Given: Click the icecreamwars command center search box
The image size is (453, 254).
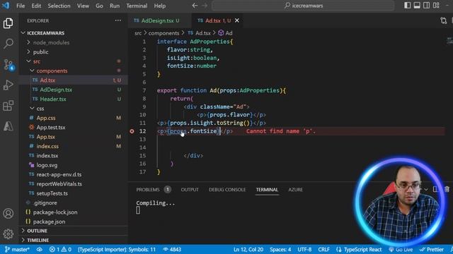Looking at the screenshot, I should pyautogui.click(x=304, y=6).
